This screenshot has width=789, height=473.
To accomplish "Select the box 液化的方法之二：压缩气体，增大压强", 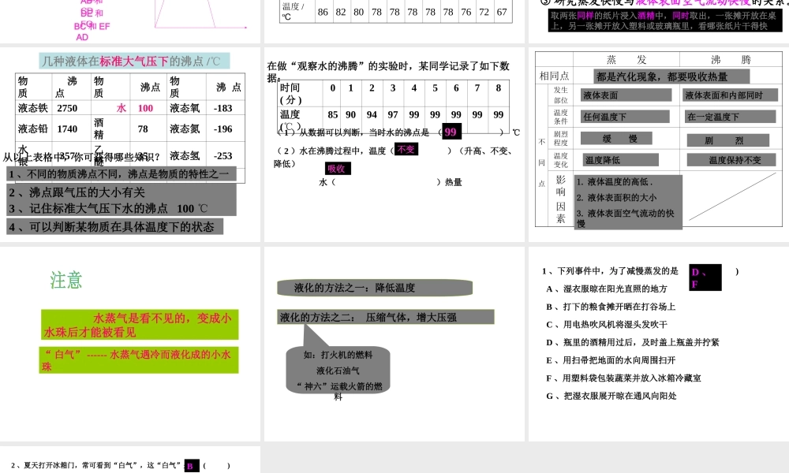I will [386, 317].
